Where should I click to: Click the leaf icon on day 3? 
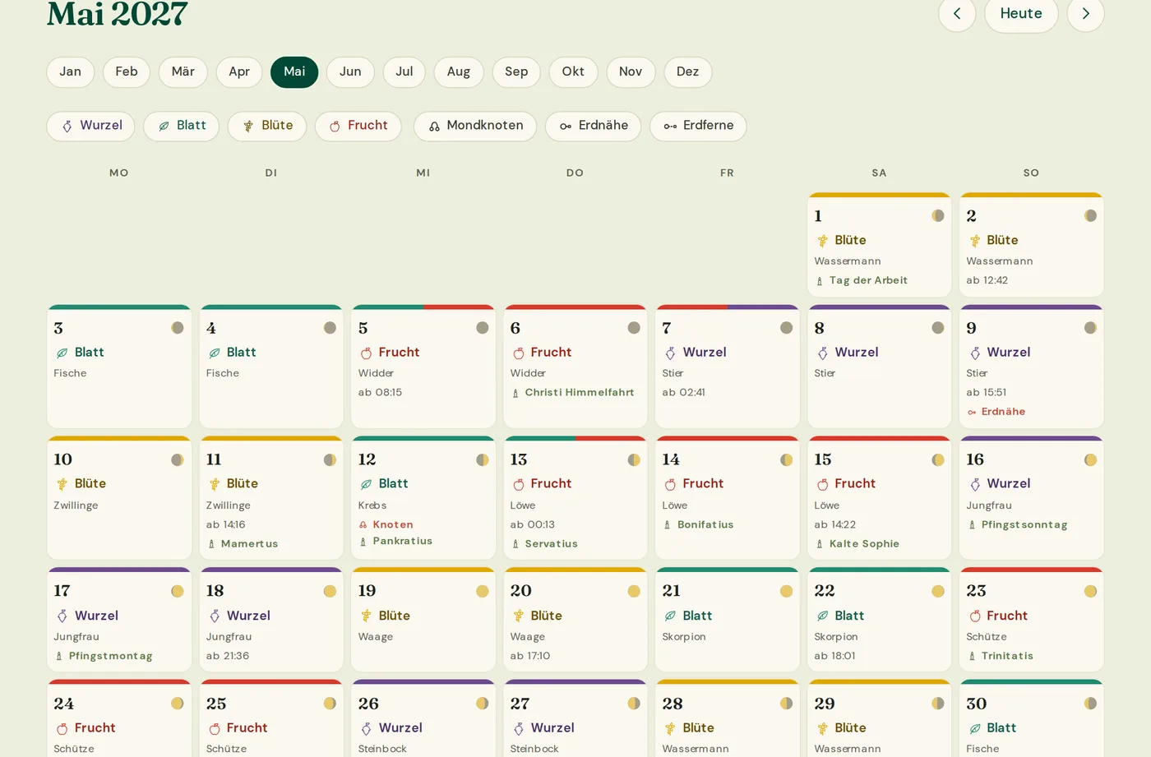(62, 353)
